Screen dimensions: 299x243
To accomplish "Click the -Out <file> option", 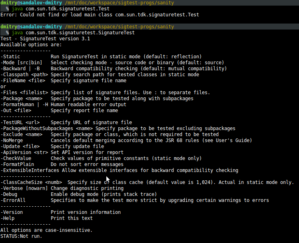I will tap(16, 111).
